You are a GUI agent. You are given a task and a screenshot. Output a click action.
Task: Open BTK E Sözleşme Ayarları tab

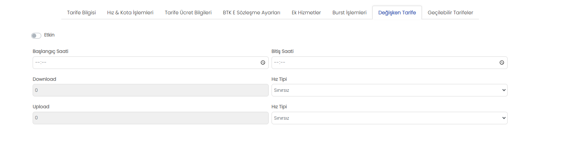point(251,12)
